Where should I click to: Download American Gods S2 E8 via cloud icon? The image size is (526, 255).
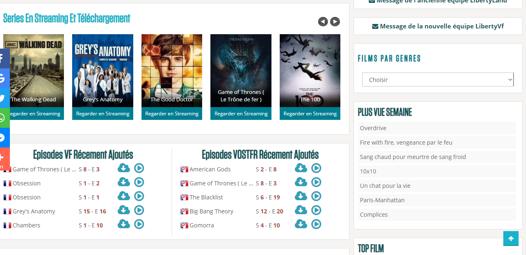(301, 168)
